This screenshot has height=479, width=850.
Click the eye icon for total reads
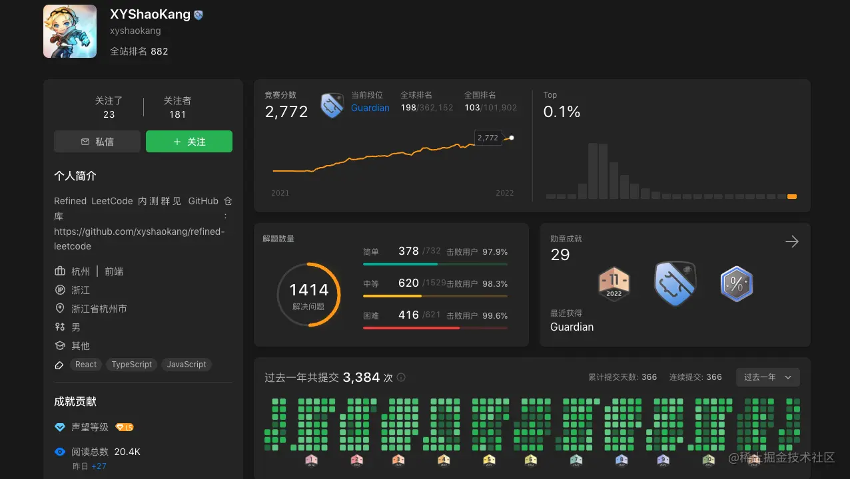point(60,452)
